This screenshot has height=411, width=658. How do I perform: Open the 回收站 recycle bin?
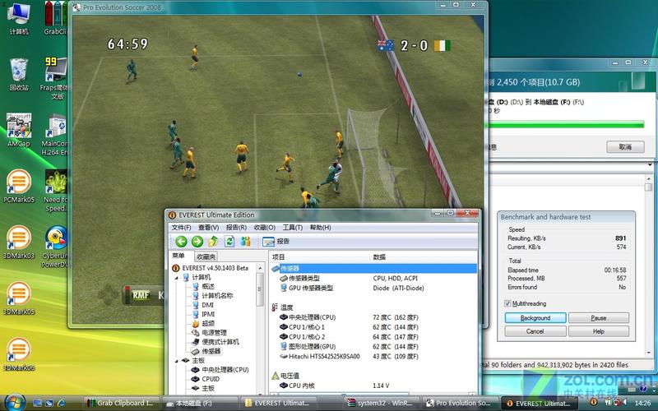click(x=18, y=74)
